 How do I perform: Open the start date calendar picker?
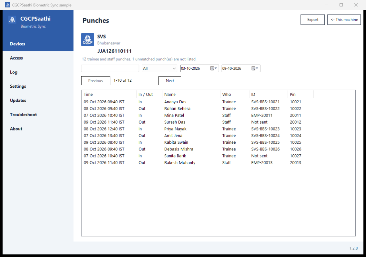tap(214, 68)
